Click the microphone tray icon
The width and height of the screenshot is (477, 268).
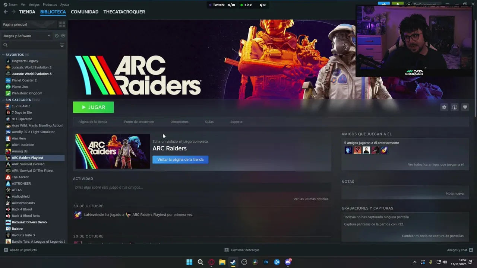(430, 262)
